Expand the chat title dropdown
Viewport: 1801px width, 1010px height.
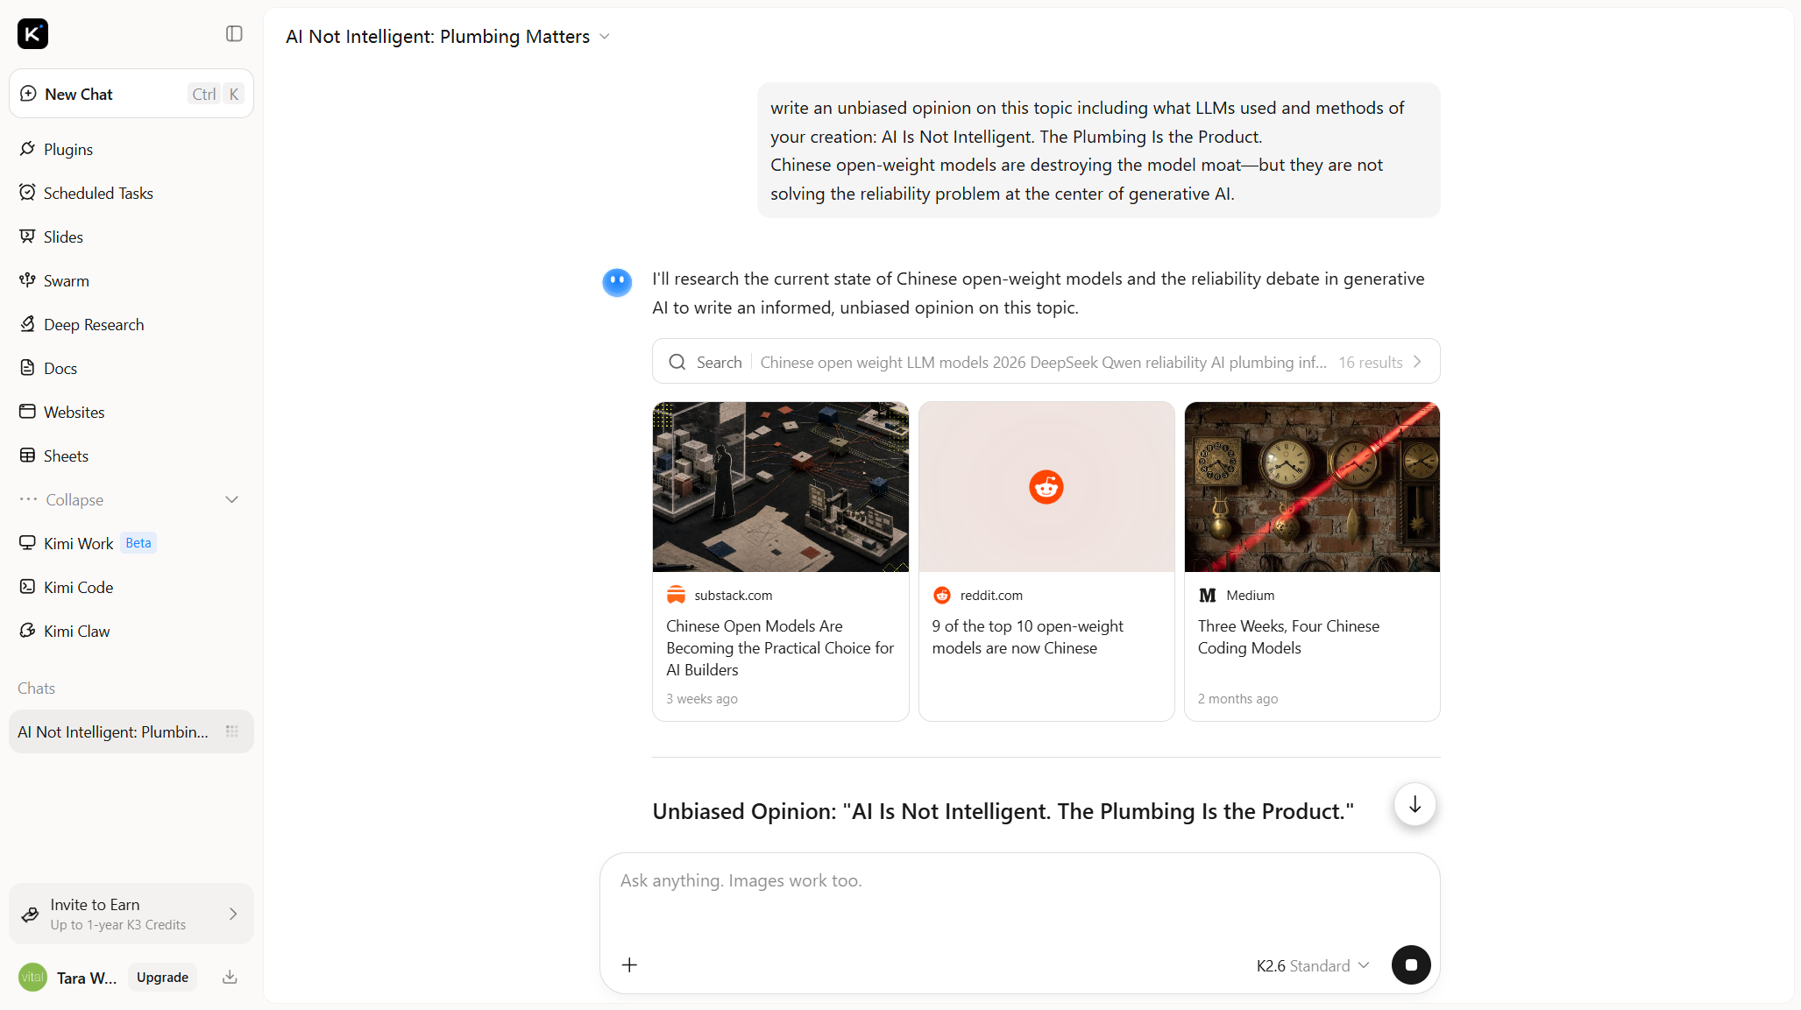point(604,37)
